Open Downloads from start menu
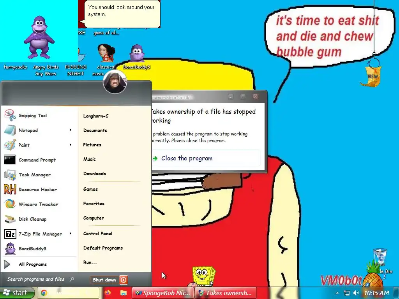The image size is (399, 299). [95, 174]
